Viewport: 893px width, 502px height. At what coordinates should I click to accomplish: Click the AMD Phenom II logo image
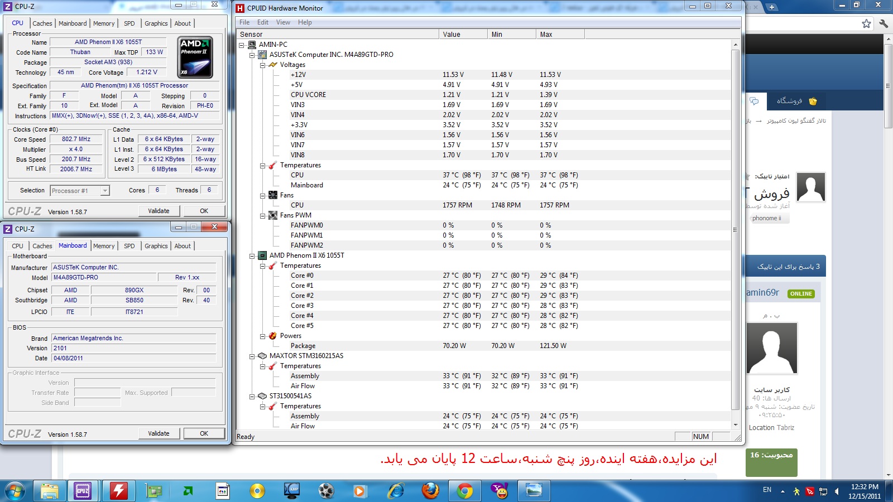point(195,57)
